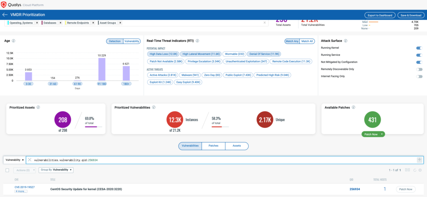Viewport: 427px width, 197px height.
Task: Select the Assets tab
Action: click(237, 146)
